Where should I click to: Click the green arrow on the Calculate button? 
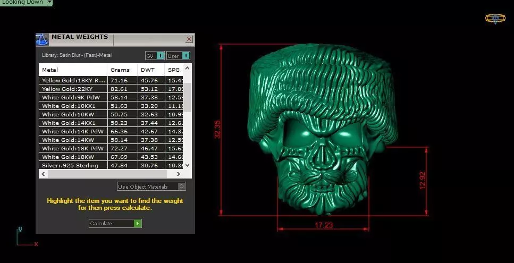coord(137,223)
